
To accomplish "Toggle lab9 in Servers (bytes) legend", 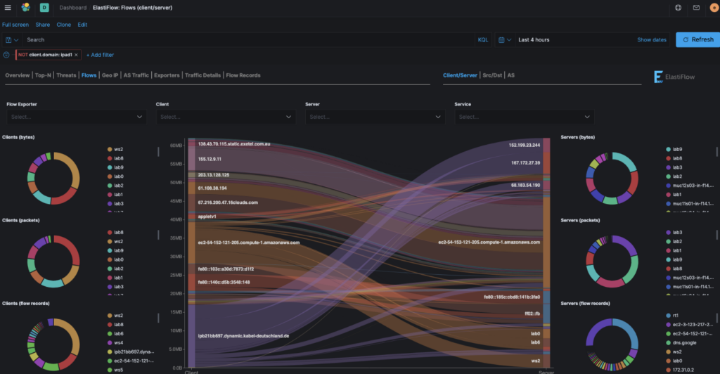I will (x=674, y=149).
